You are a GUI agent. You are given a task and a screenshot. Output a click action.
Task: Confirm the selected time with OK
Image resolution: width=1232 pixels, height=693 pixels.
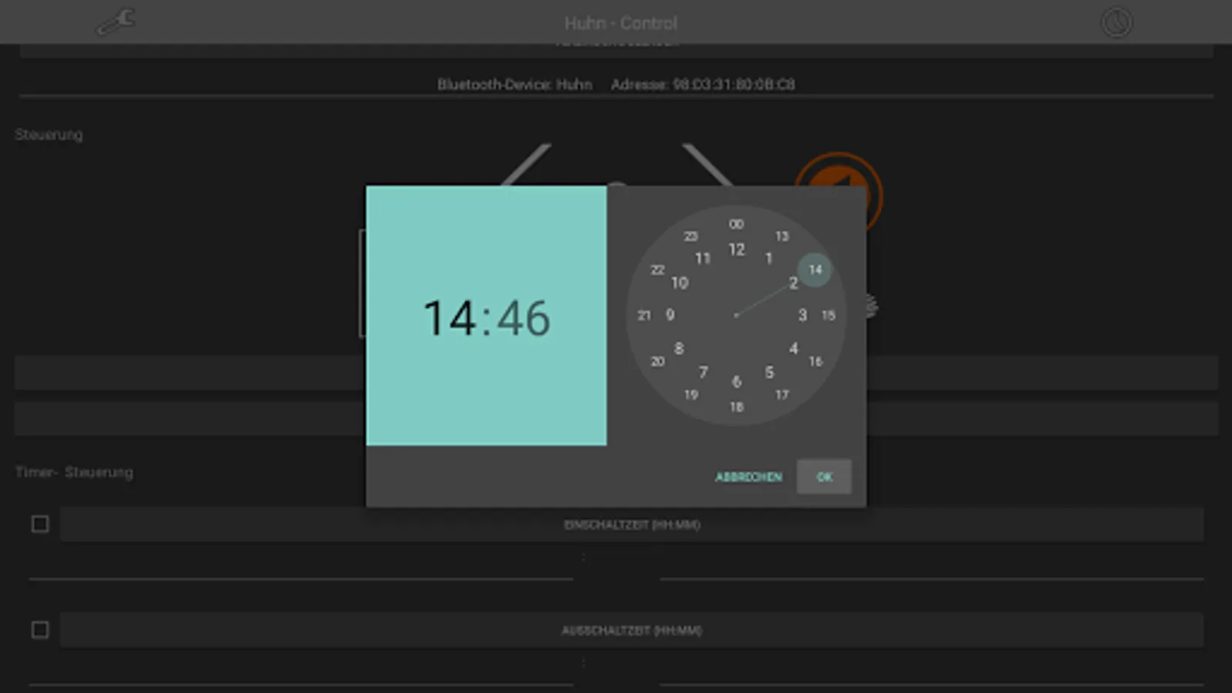point(823,477)
